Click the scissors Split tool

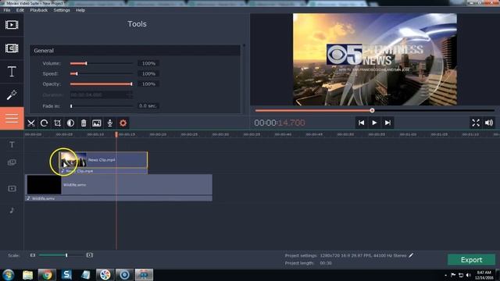click(x=31, y=123)
